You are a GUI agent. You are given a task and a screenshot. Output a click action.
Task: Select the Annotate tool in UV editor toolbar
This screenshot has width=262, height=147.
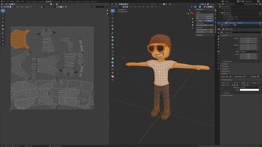(3, 33)
